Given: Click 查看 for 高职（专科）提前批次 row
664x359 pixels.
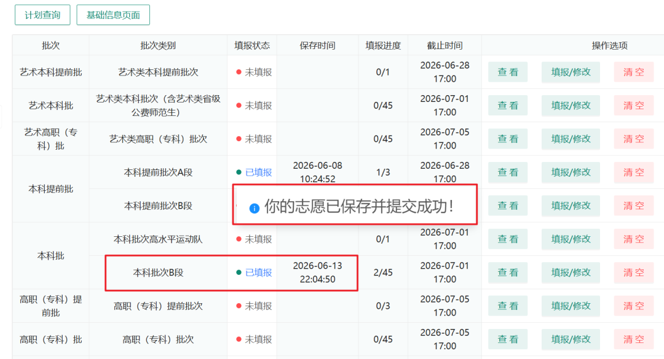Looking at the screenshot, I should coord(508,306).
